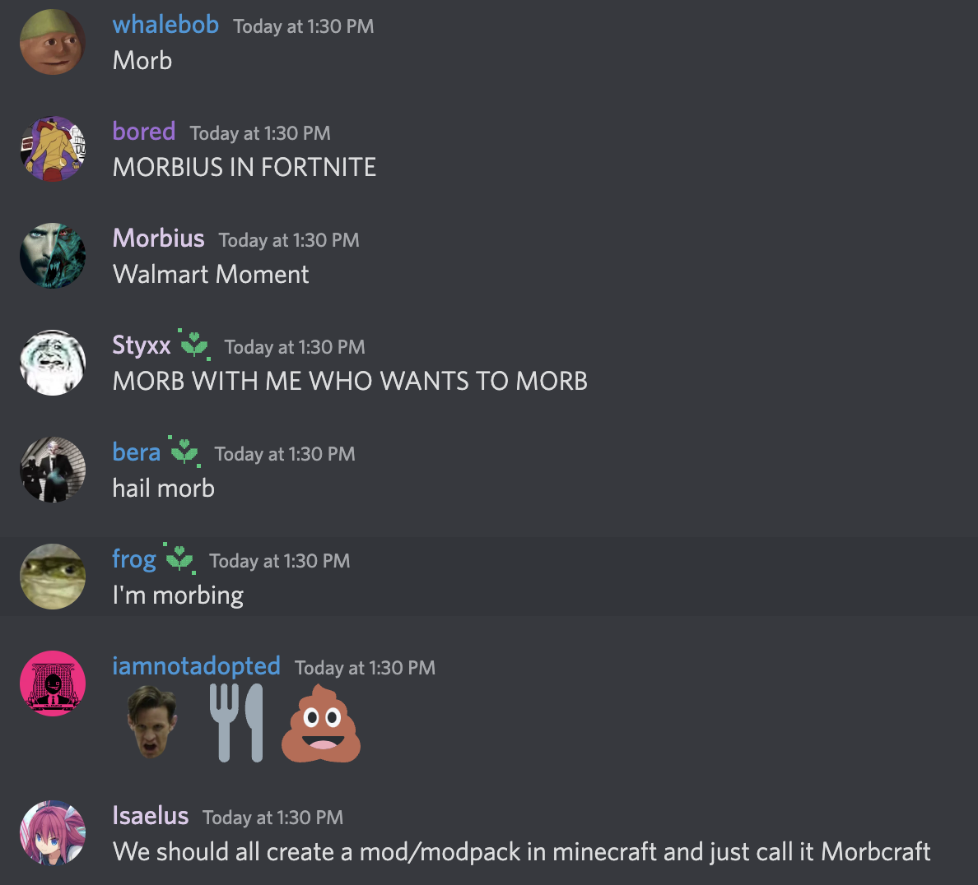The height and width of the screenshot is (885, 978).
Task: Open the Morbius user avatar
Action: click(53, 256)
